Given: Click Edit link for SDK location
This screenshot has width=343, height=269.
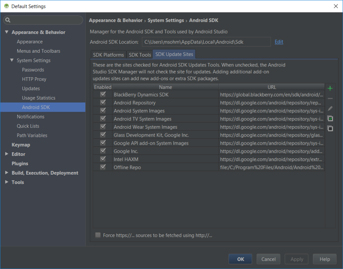Looking at the screenshot, I should coord(279,42).
